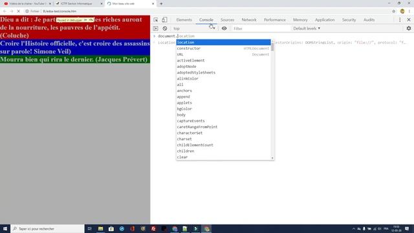
Task: Select anchors autocomplete suggestion
Action: pyautogui.click(x=223, y=91)
